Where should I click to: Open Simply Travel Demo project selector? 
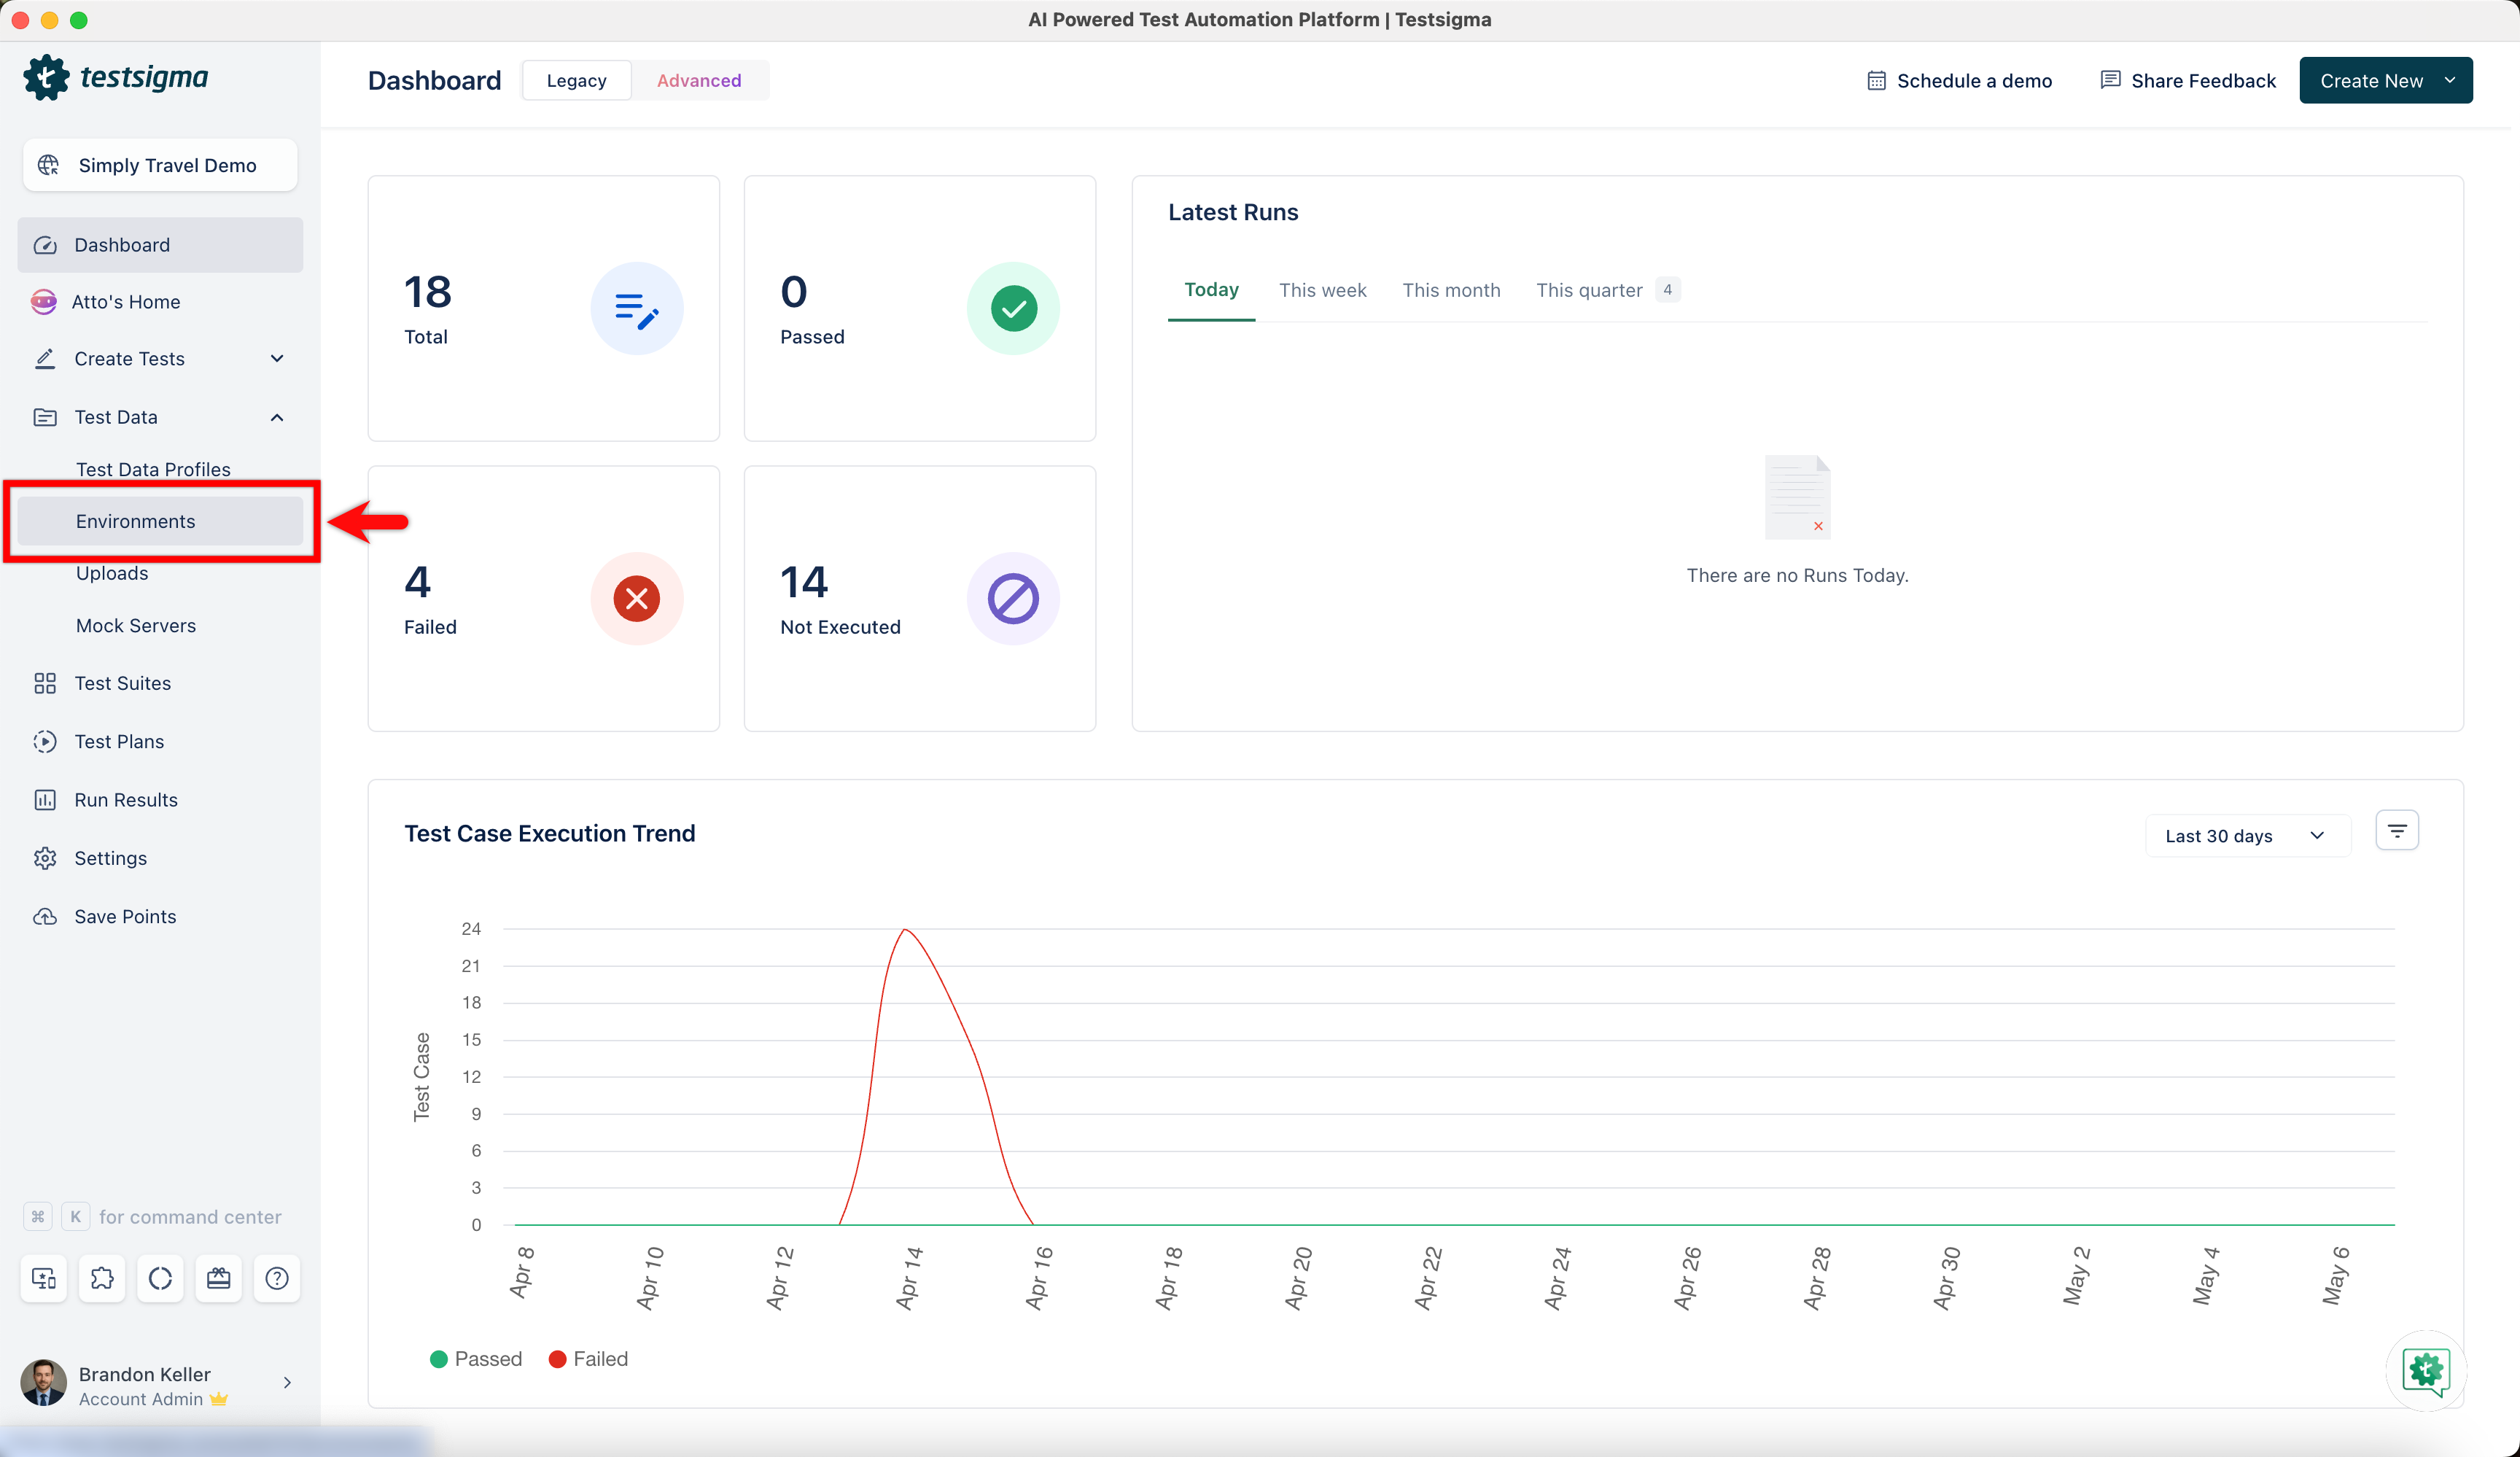point(160,165)
